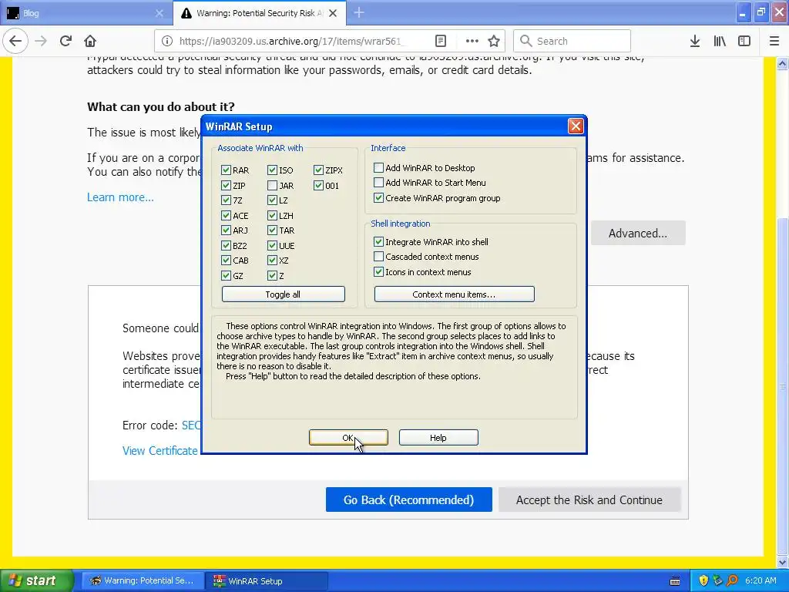Toggle the 001 association checkbox

click(318, 185)
